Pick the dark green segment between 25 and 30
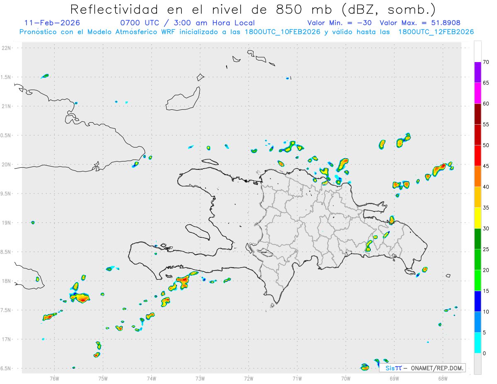 tap(478, 239)
